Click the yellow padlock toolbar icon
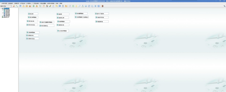The image size is (226, 92). 23,6
